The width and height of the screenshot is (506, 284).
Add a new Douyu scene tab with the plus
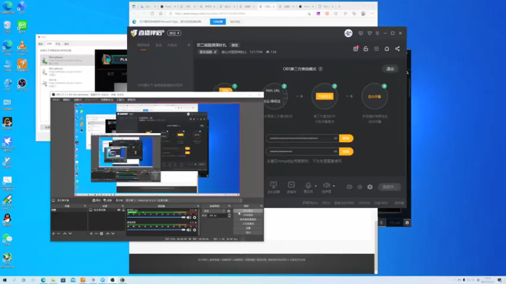(188, 45)
